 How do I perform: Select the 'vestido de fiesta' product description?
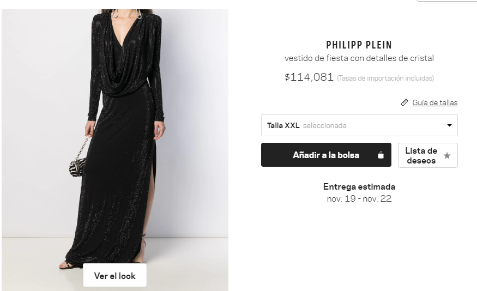359,58
